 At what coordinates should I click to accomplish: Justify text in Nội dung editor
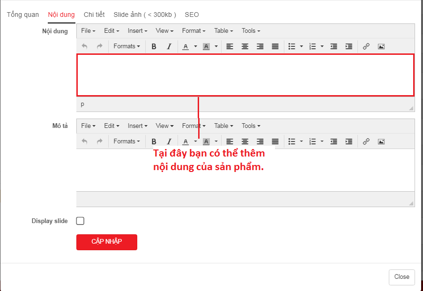pos(275,46)
